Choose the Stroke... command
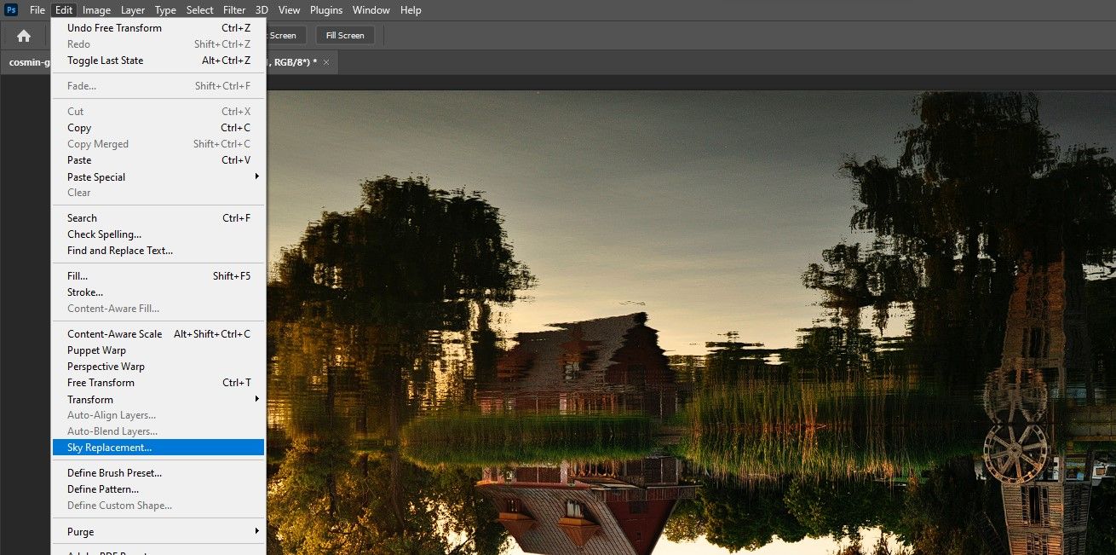 click(x=158, y=292)
